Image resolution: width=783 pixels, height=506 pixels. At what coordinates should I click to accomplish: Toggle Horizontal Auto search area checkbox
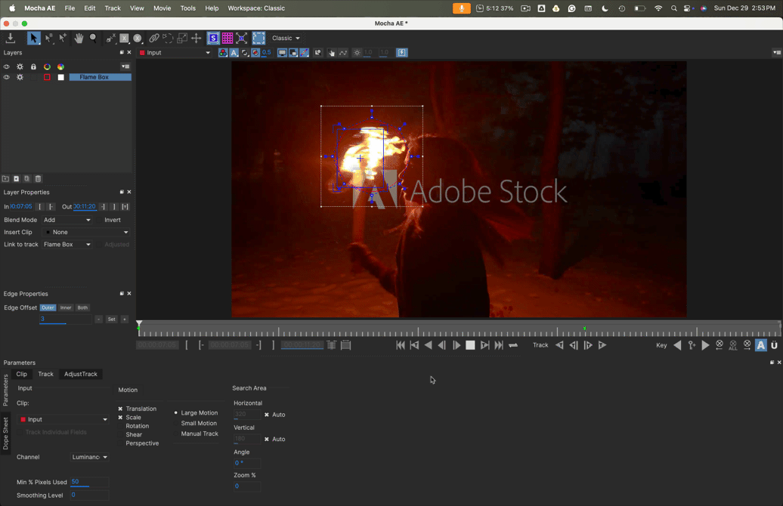pyautogui.click(x=267, y=415)
